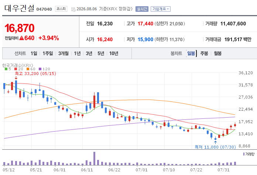This screenshot has height=175, width=257.
Task: Click the orange 60-day moving average swatch
Action: [x=28, y=69]
